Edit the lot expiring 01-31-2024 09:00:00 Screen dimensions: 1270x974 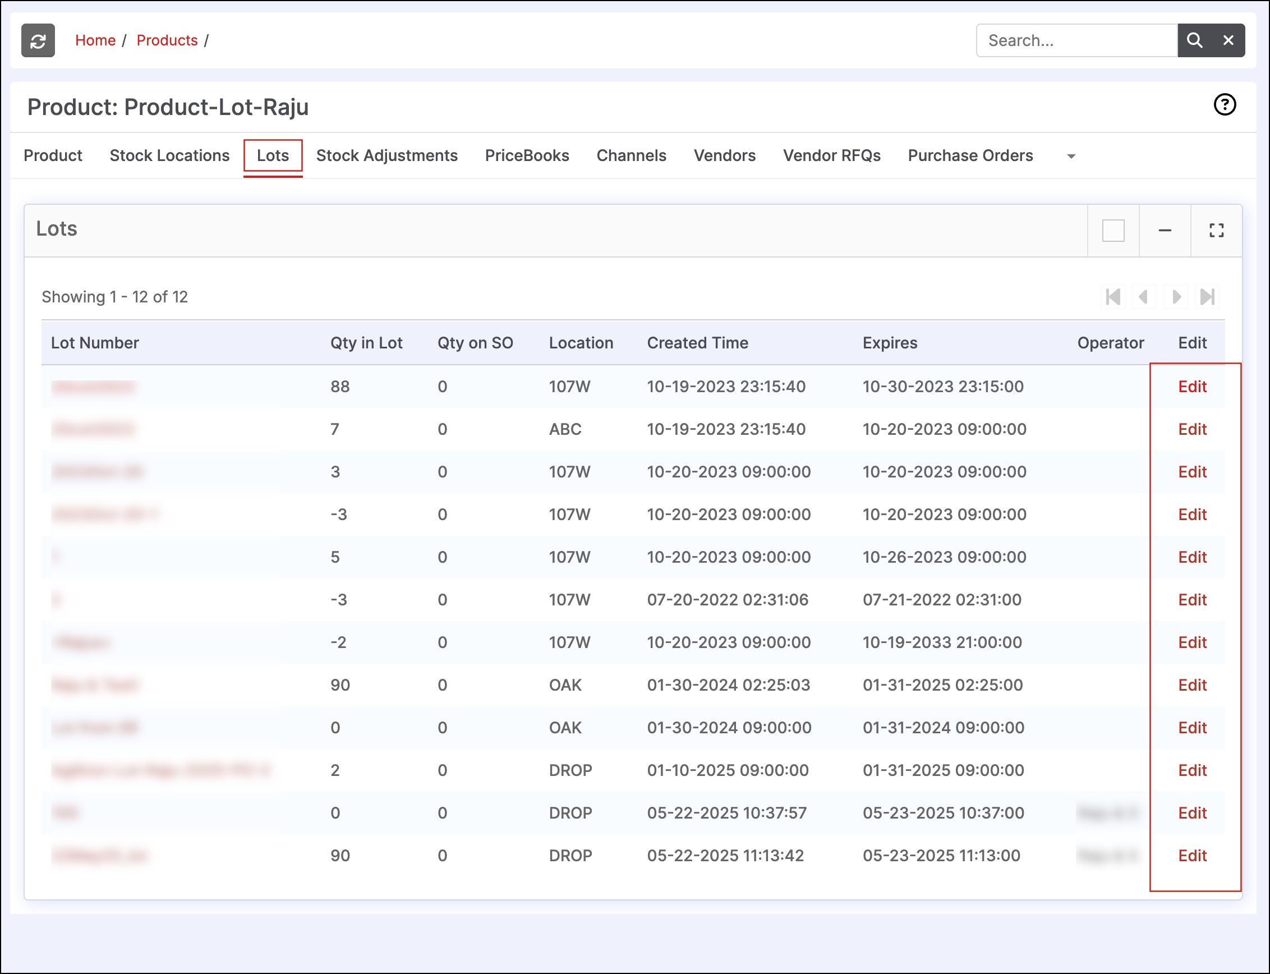(x=1193, y=728)
